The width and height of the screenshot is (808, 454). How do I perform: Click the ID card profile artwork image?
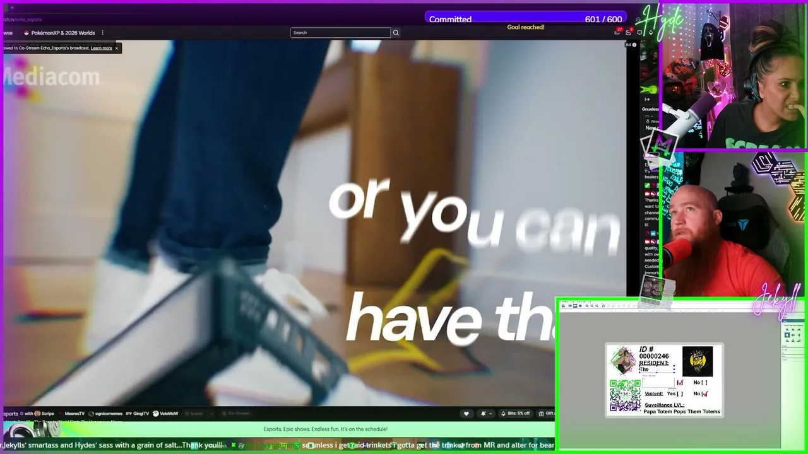(x=623, y=361)
